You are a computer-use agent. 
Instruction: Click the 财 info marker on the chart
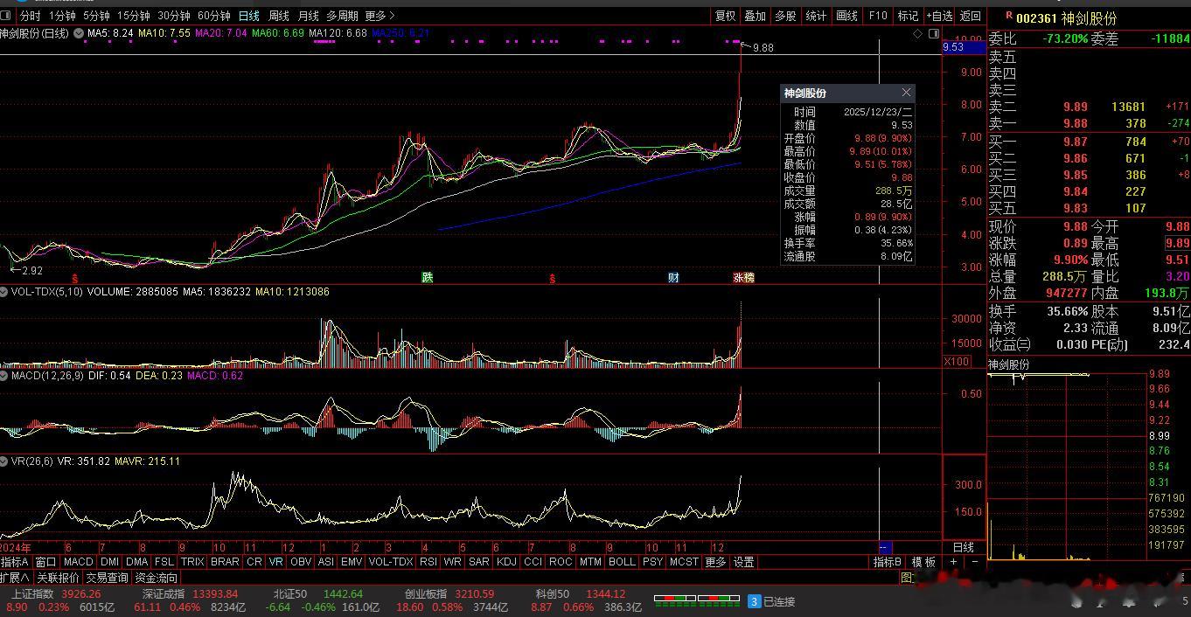[672, 278]
